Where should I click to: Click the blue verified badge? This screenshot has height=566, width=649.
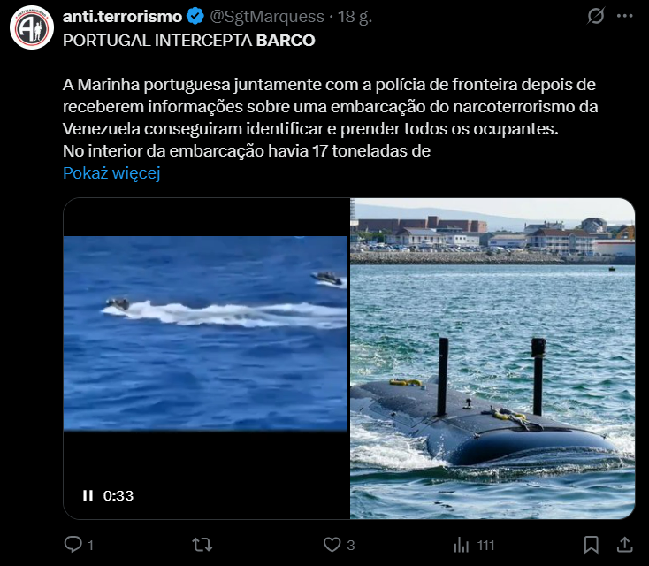coord(195,16)
